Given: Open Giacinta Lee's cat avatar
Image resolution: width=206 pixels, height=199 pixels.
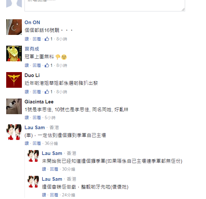Looking at the screenshot, I should point(14,106).
